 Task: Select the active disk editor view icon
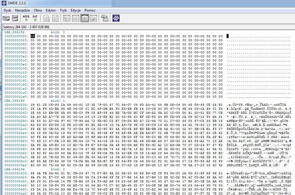(85, 18)
